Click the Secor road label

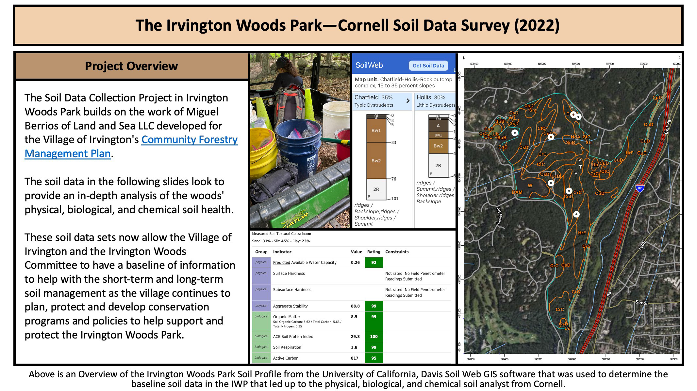(x=641, y=303)
